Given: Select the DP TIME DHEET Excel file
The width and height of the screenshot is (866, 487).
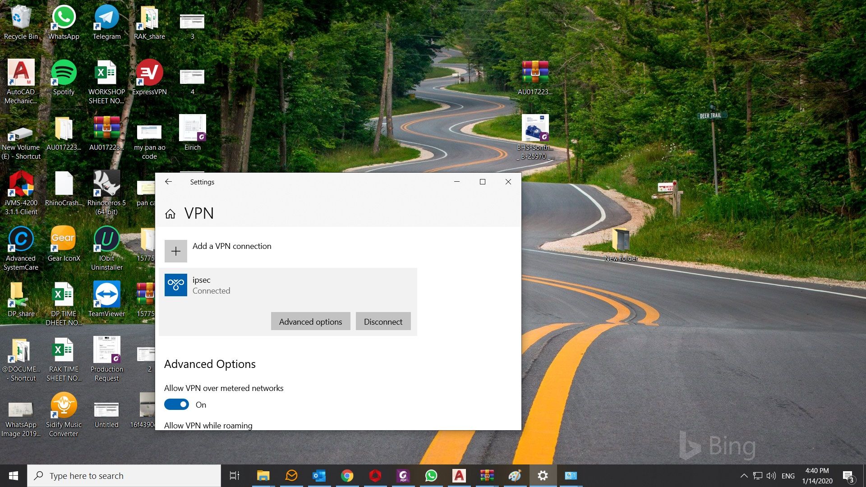Looking at the screenshot, I should click(x=64, y=304).
